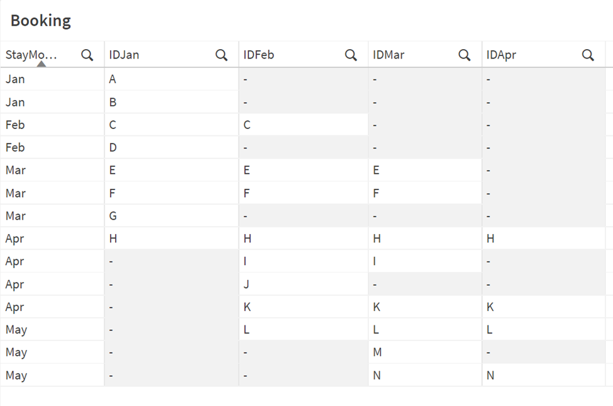The image size is (613, 406).
Task: Click cell M in the IDMar column
Action: 377,352
